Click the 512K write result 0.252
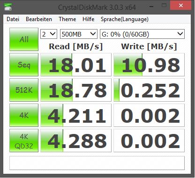195x178 pixels. pyautogui.click(x=149, y=90)
